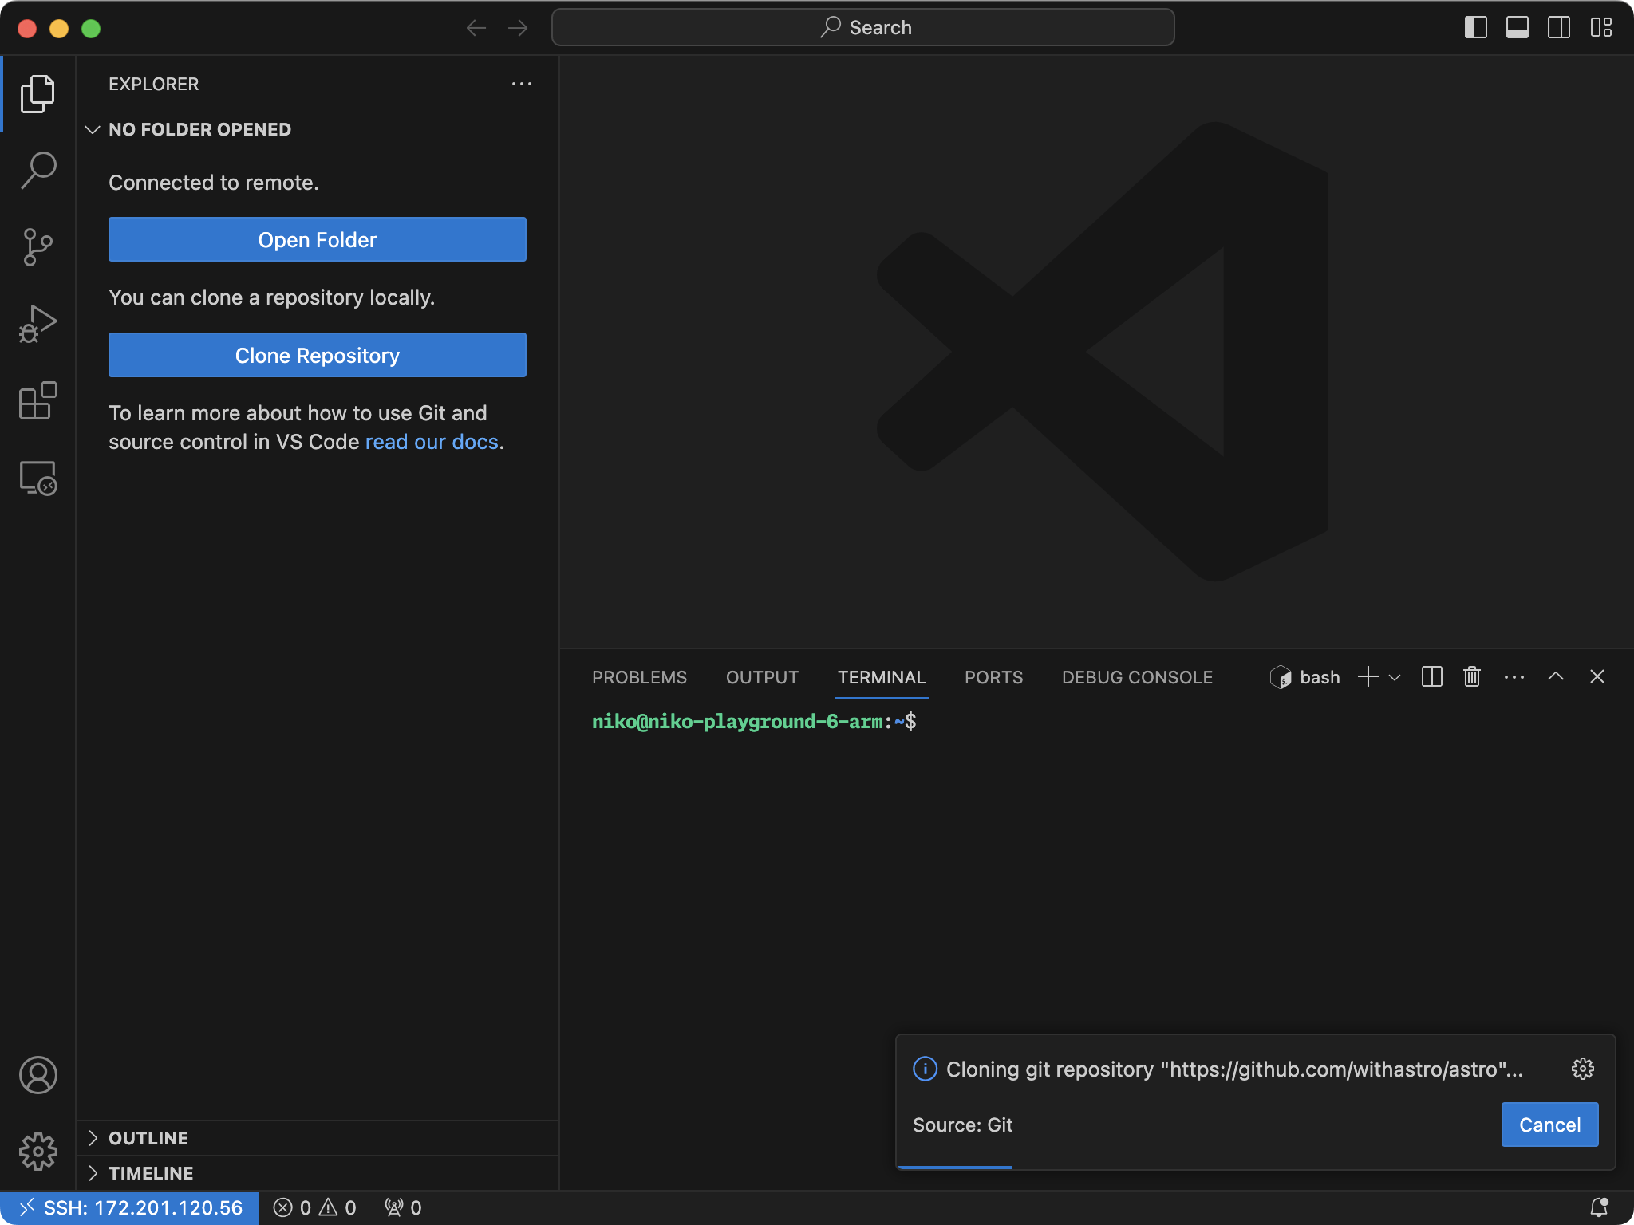This screenshot has width=1634, height=1225.
Task: Open the Run and Debug view
Action: [37, 324]
